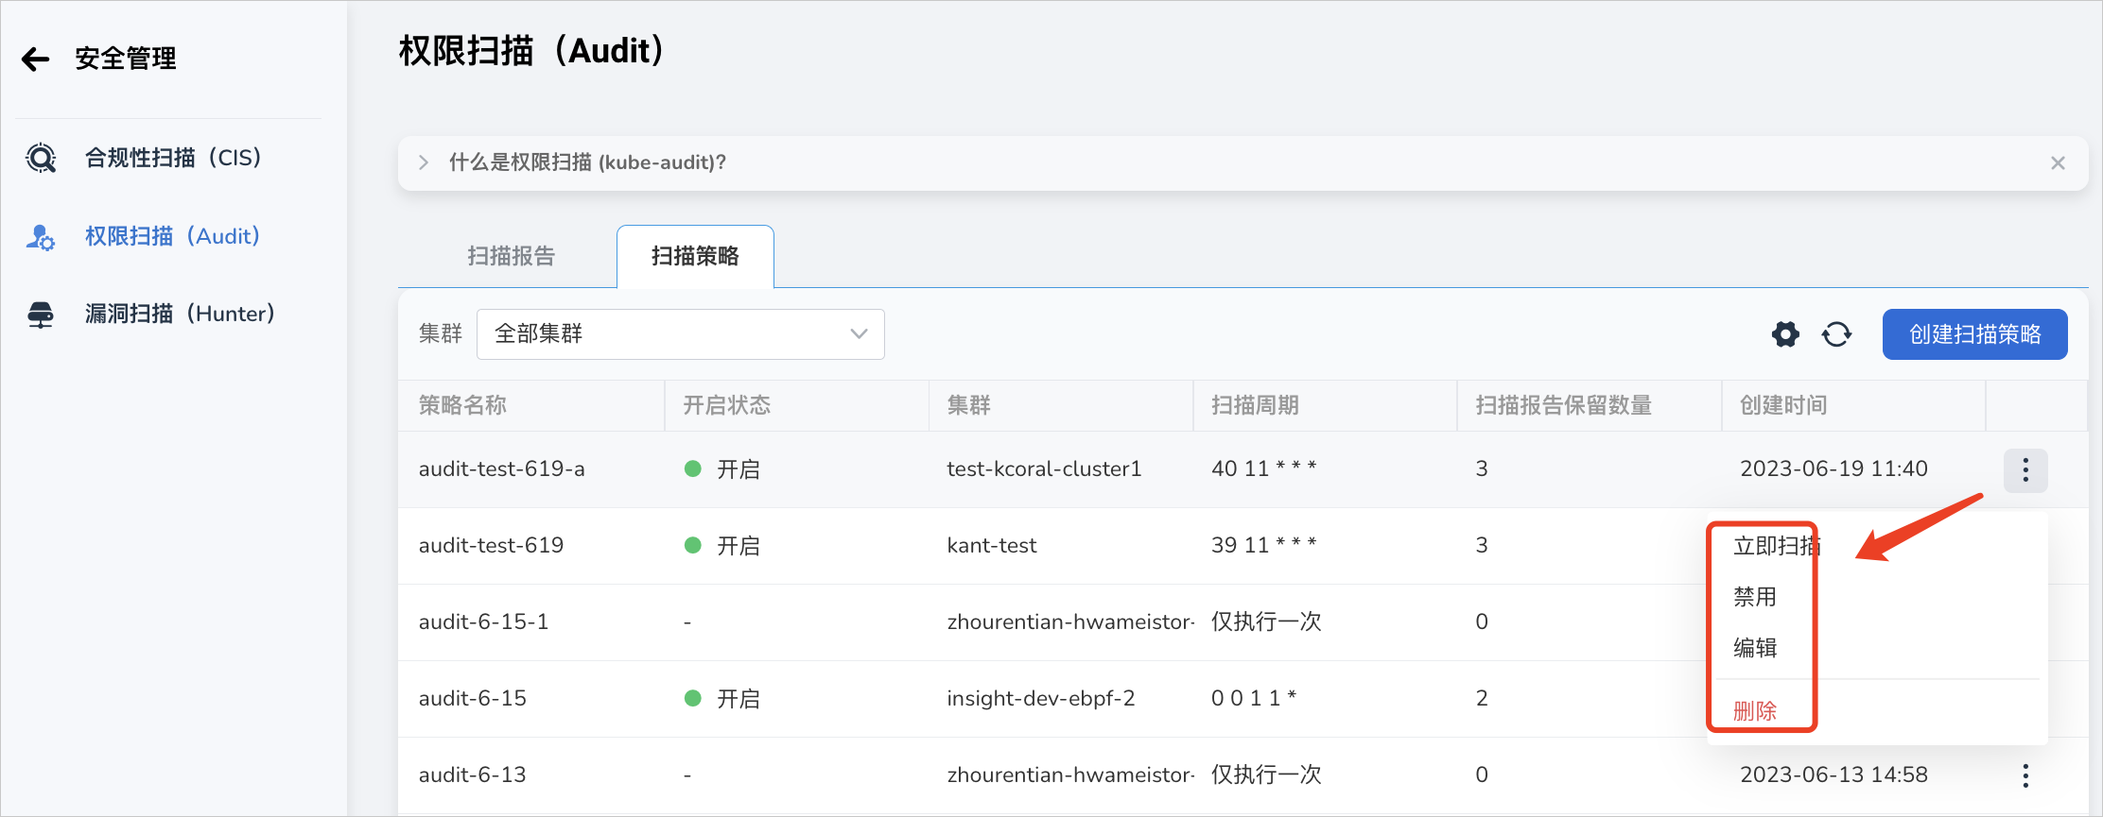The height and width of the screenshot is (817, 2103).
Task: Click scan period '0 0 1 1 *'
Action: pos(1254,698)
